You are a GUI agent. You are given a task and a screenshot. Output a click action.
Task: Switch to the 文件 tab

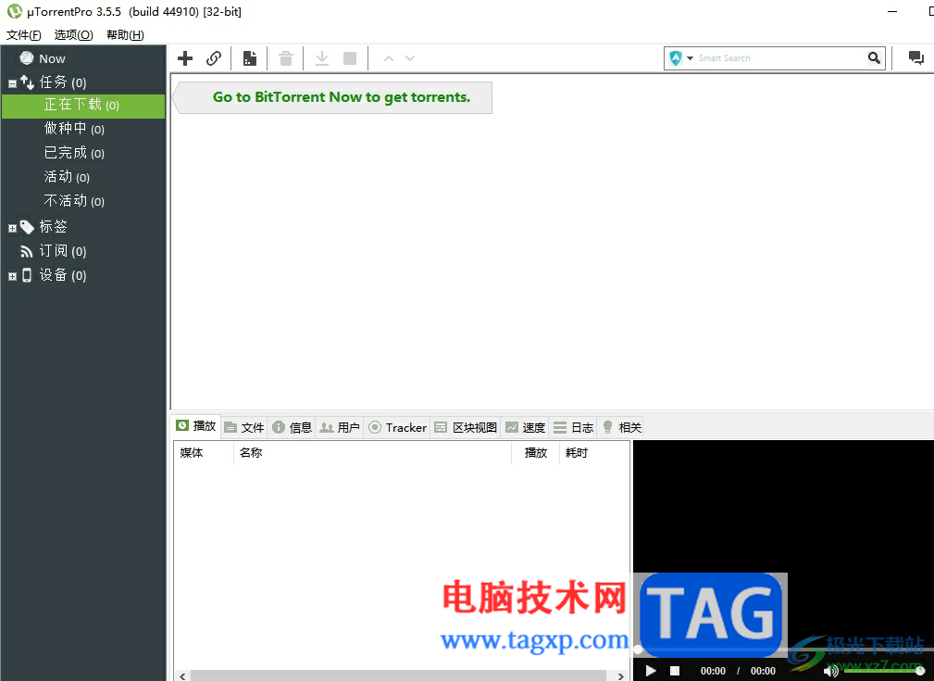pos(244,427)
